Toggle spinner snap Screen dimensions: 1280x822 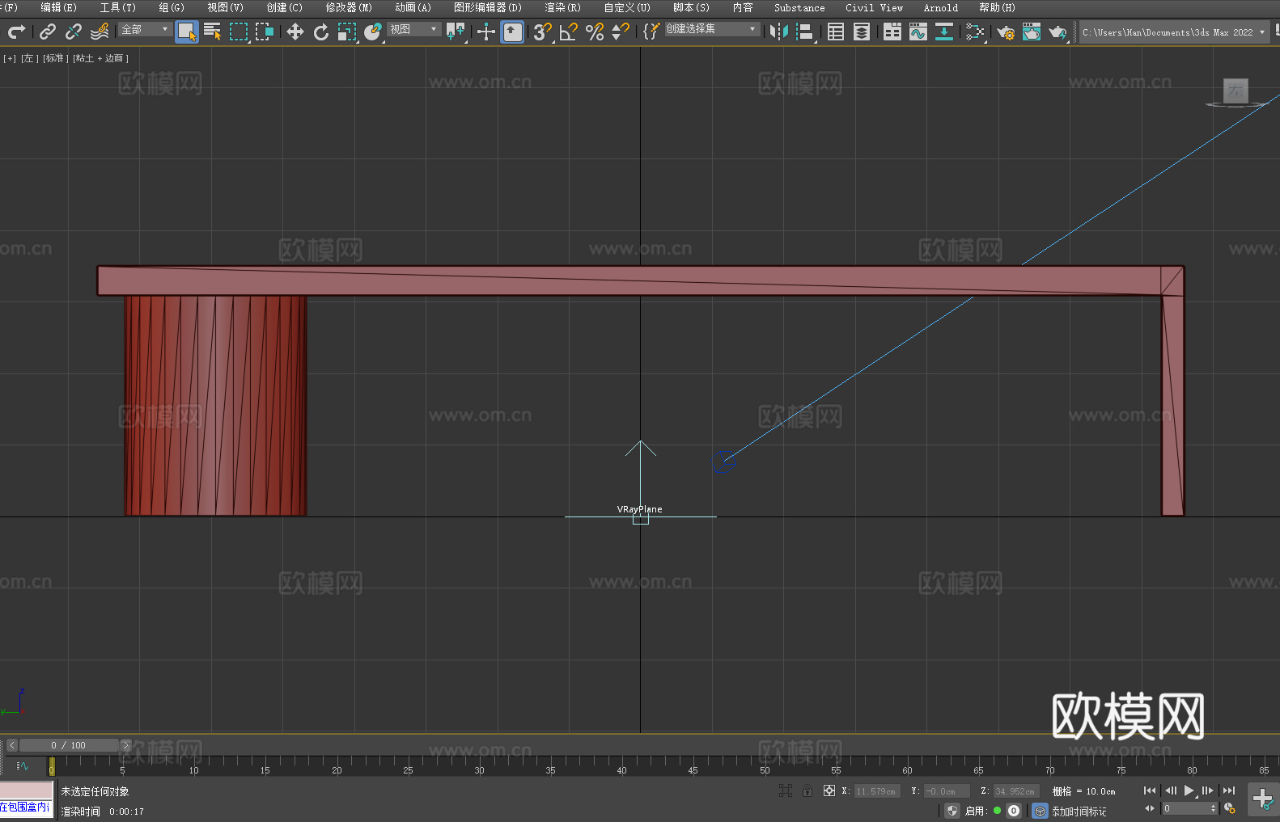(621, 32)
